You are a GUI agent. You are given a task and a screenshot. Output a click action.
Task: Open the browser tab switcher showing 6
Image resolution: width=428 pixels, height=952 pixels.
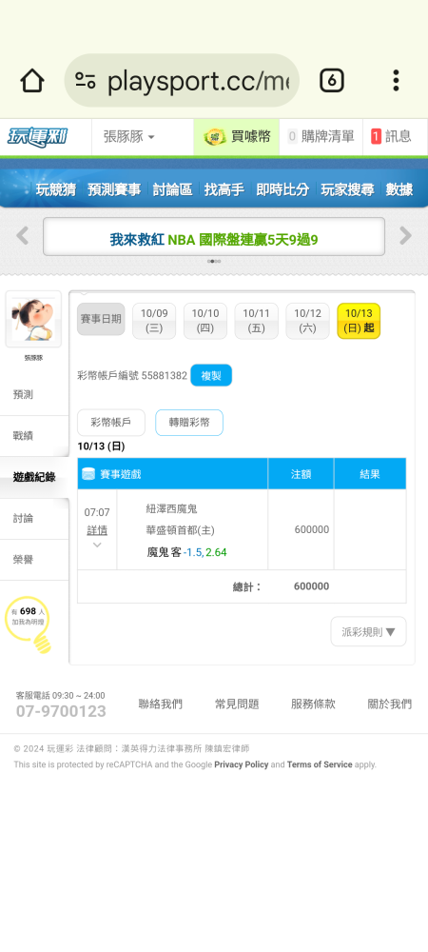tap(332, 80)
